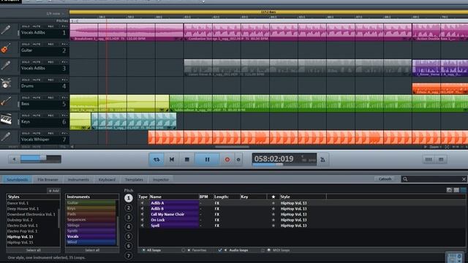Click the search magnifier icon
468x263 pixels.
pyautogui.click(x=405, y=179)
